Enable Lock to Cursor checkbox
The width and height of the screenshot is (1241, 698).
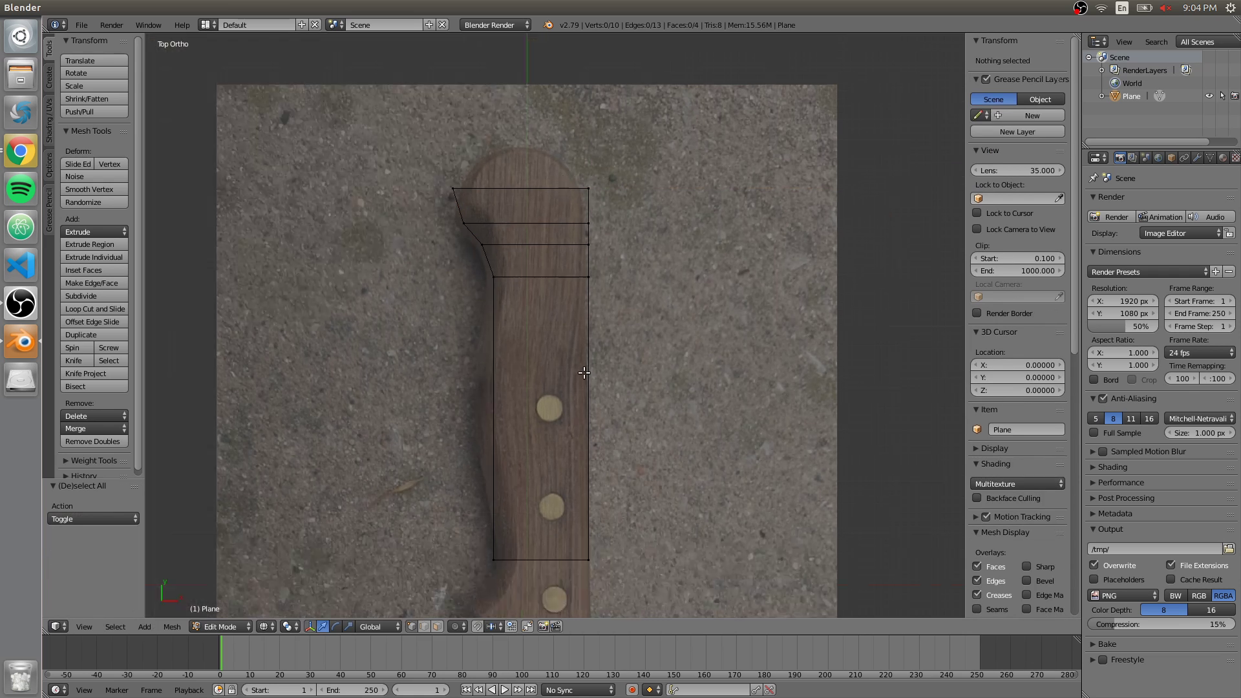pyautogui.click(x=977, y=213)
